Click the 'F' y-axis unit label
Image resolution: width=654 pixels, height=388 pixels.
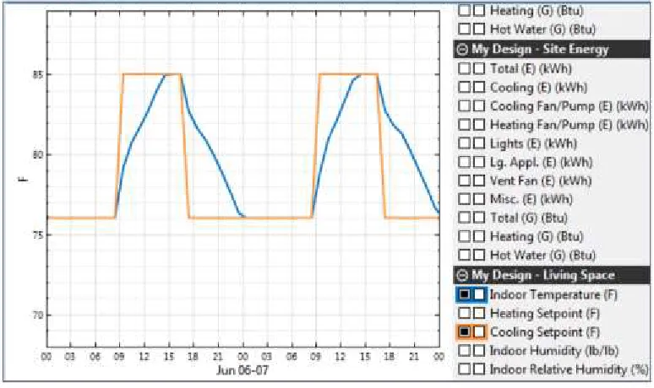23,179
